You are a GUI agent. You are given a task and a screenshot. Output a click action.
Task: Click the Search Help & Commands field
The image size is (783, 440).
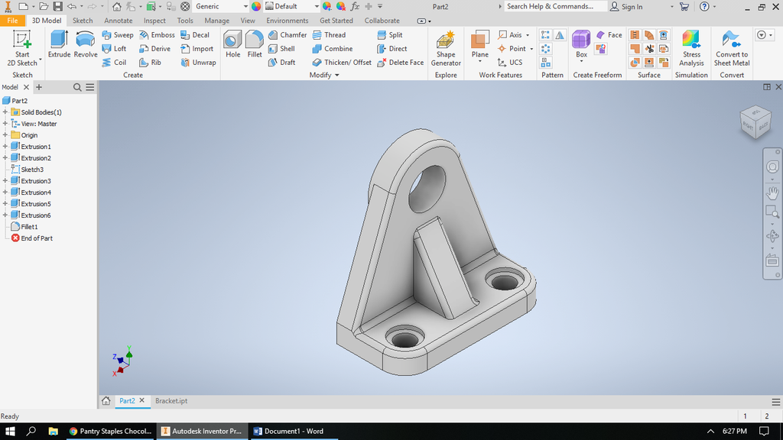pos(555,6)
